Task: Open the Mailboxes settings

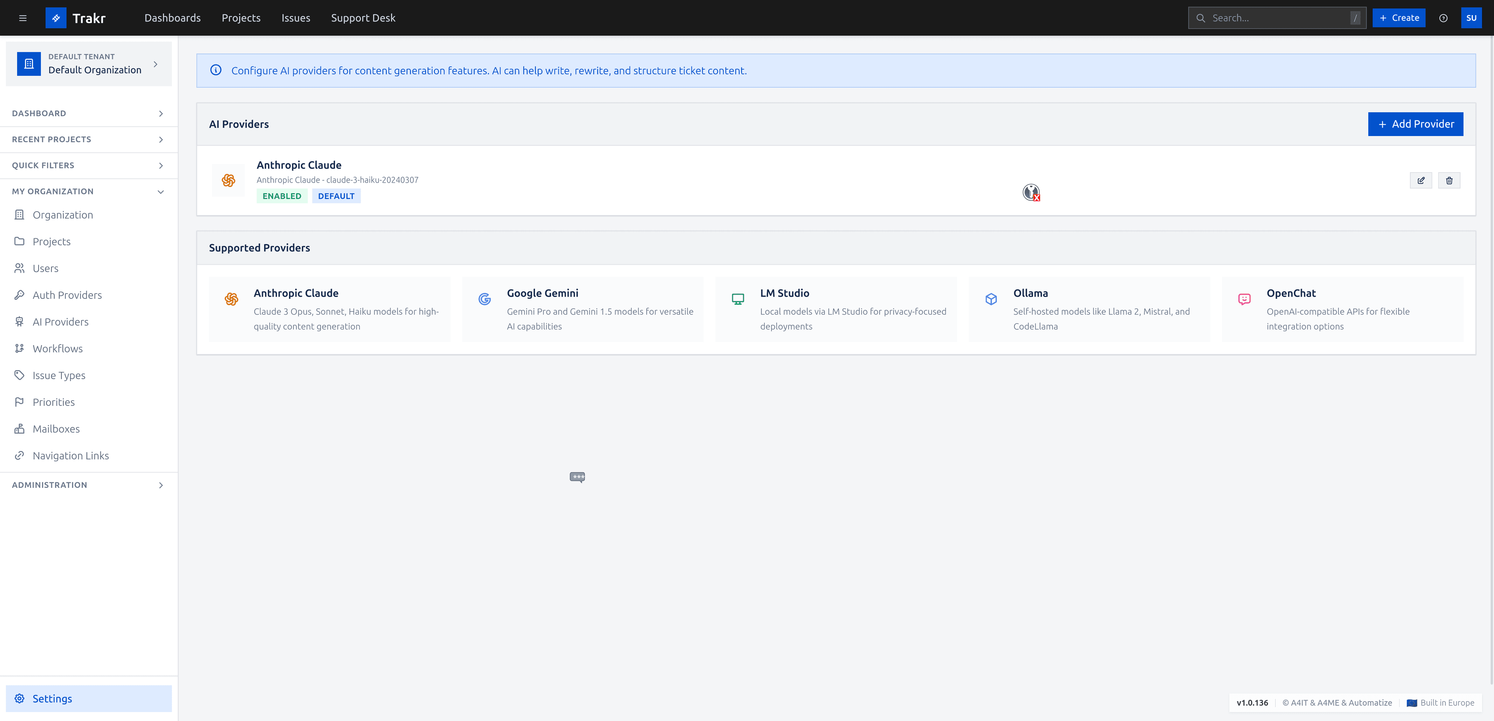Action: coord(56,428)
